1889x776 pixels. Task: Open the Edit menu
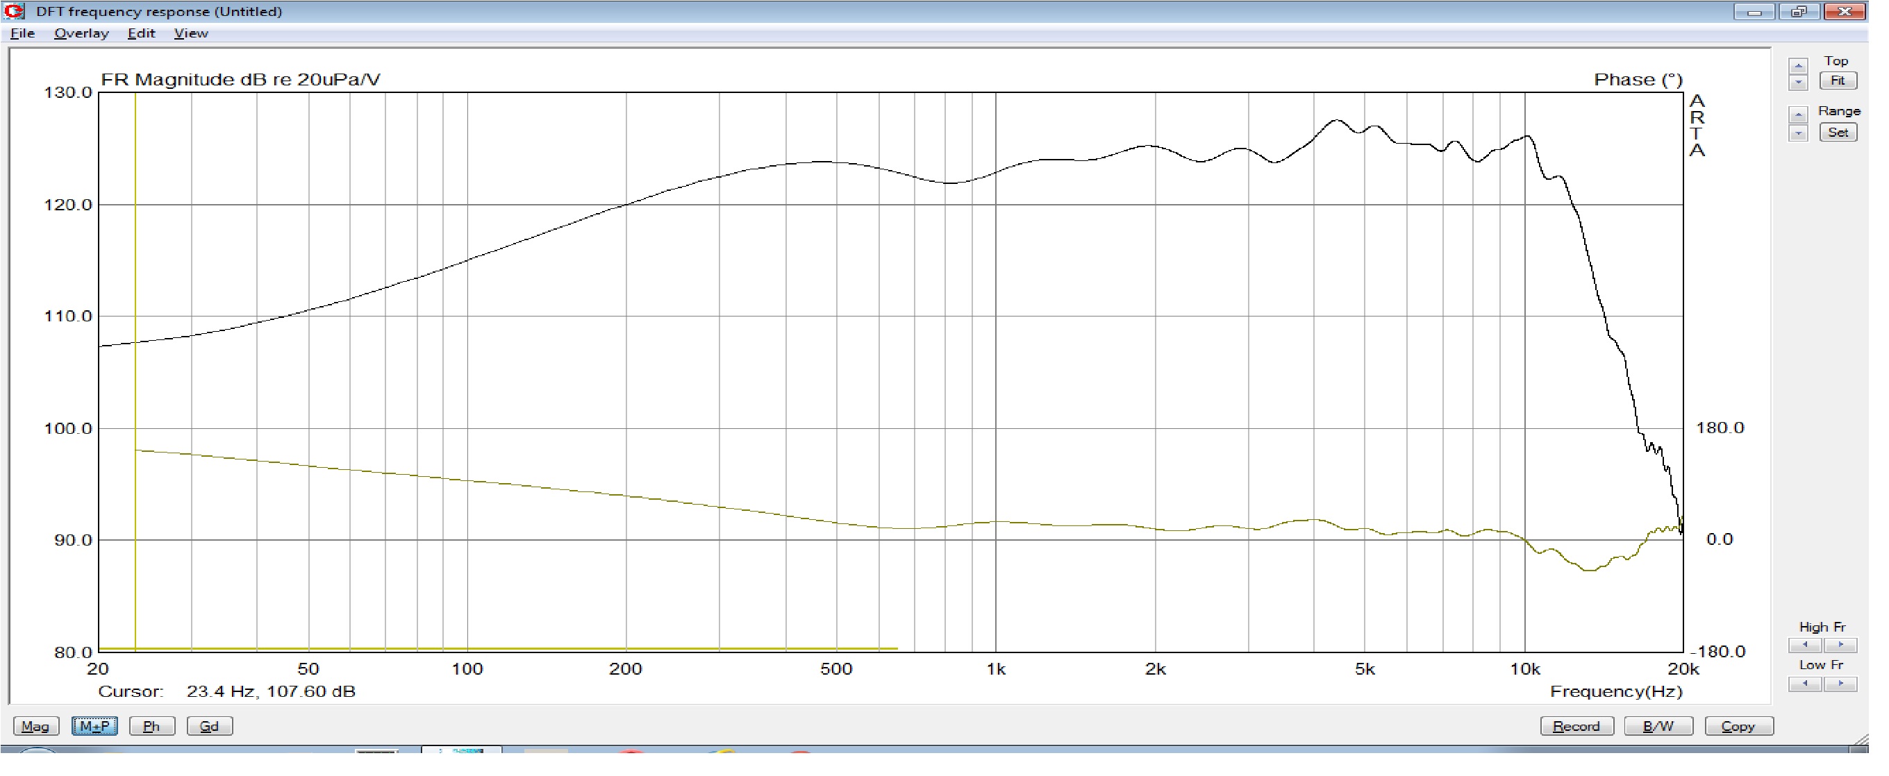click(x=141, y=33)
